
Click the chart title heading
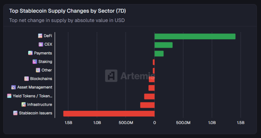[67, 11]
